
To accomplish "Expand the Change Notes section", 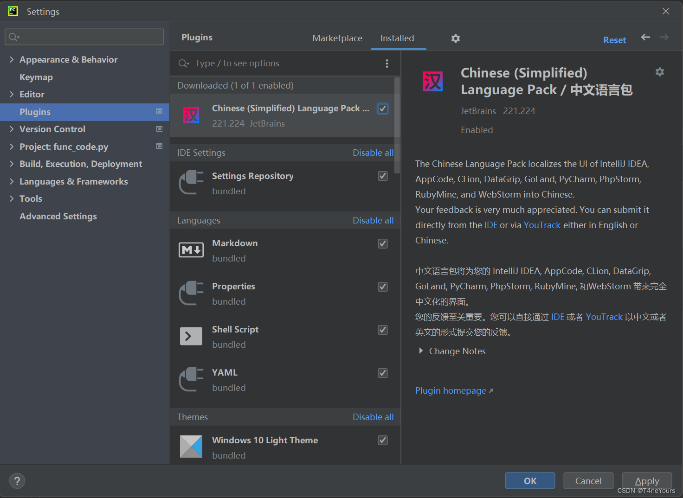I will (x=421, y=351).
